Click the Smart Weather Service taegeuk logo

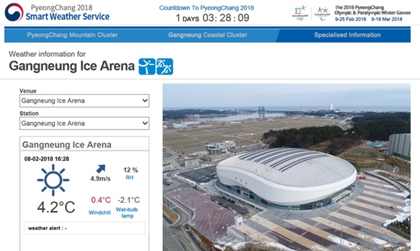point(14,12)
